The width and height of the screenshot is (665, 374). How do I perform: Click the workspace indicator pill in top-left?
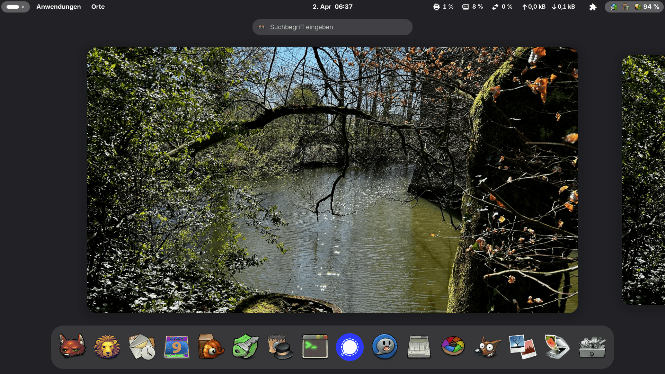click(x=16, y=7)
